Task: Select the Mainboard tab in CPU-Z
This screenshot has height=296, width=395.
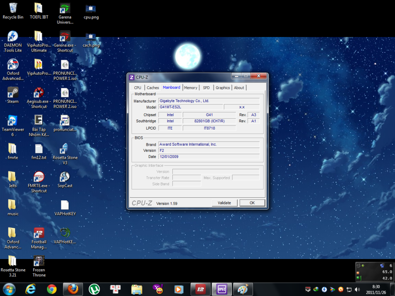Action: [172, 87]
